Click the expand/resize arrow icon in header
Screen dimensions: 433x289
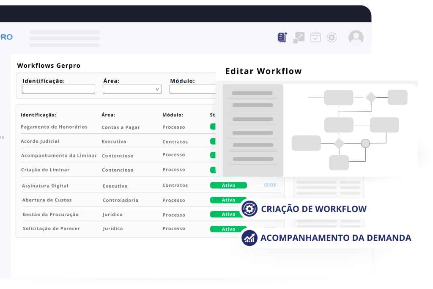tap(299, 37)
